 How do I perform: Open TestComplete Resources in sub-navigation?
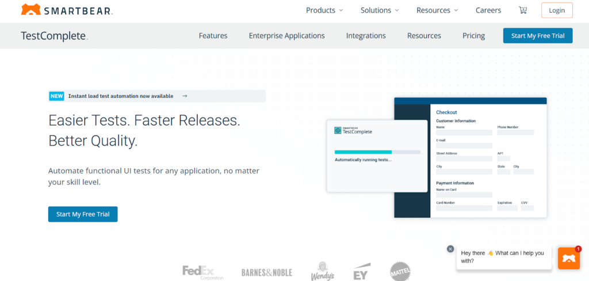point(424,36)
